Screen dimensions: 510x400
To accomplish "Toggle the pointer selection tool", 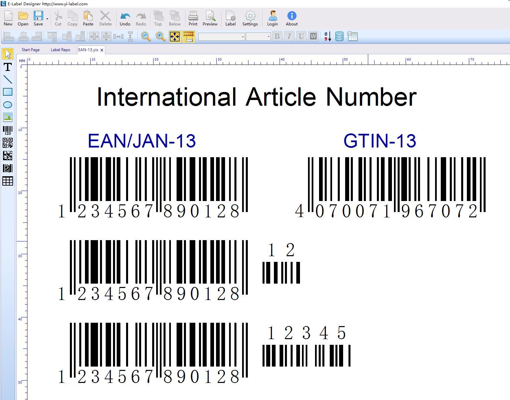I will click(7, 54).
